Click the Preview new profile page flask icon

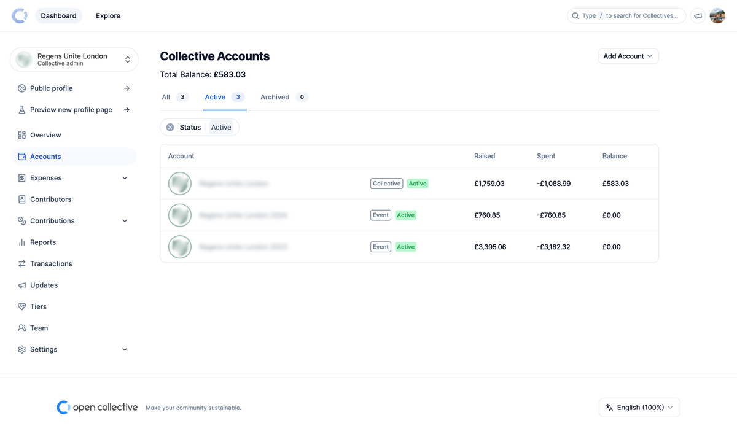pos(22,110)
